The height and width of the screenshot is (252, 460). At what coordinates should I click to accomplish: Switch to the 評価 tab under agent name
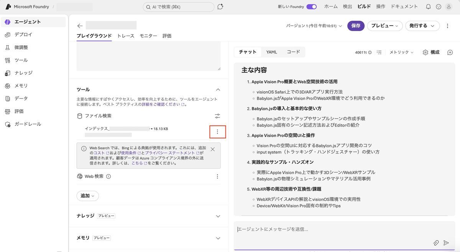tap(167, 36)
